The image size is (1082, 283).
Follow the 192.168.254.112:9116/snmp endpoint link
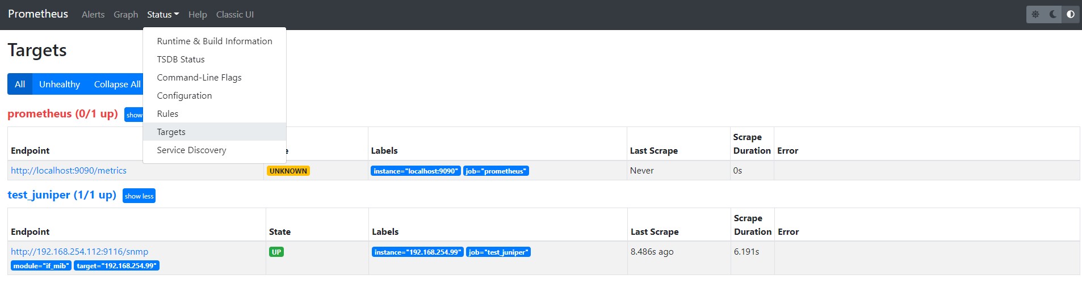79,251
